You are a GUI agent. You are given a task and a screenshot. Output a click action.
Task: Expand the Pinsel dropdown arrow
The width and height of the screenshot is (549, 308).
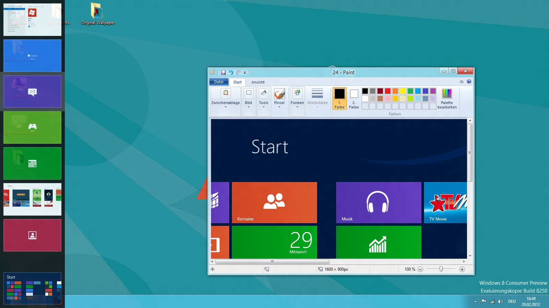(x=279, y=107)
